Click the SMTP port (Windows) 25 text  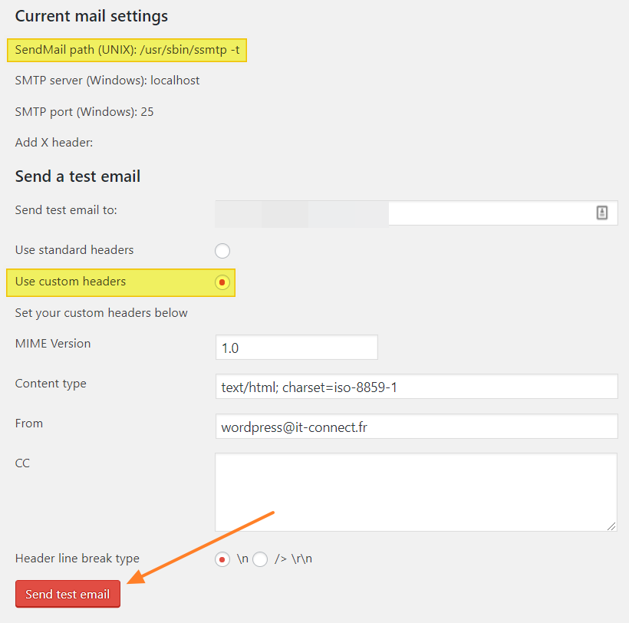84,112
